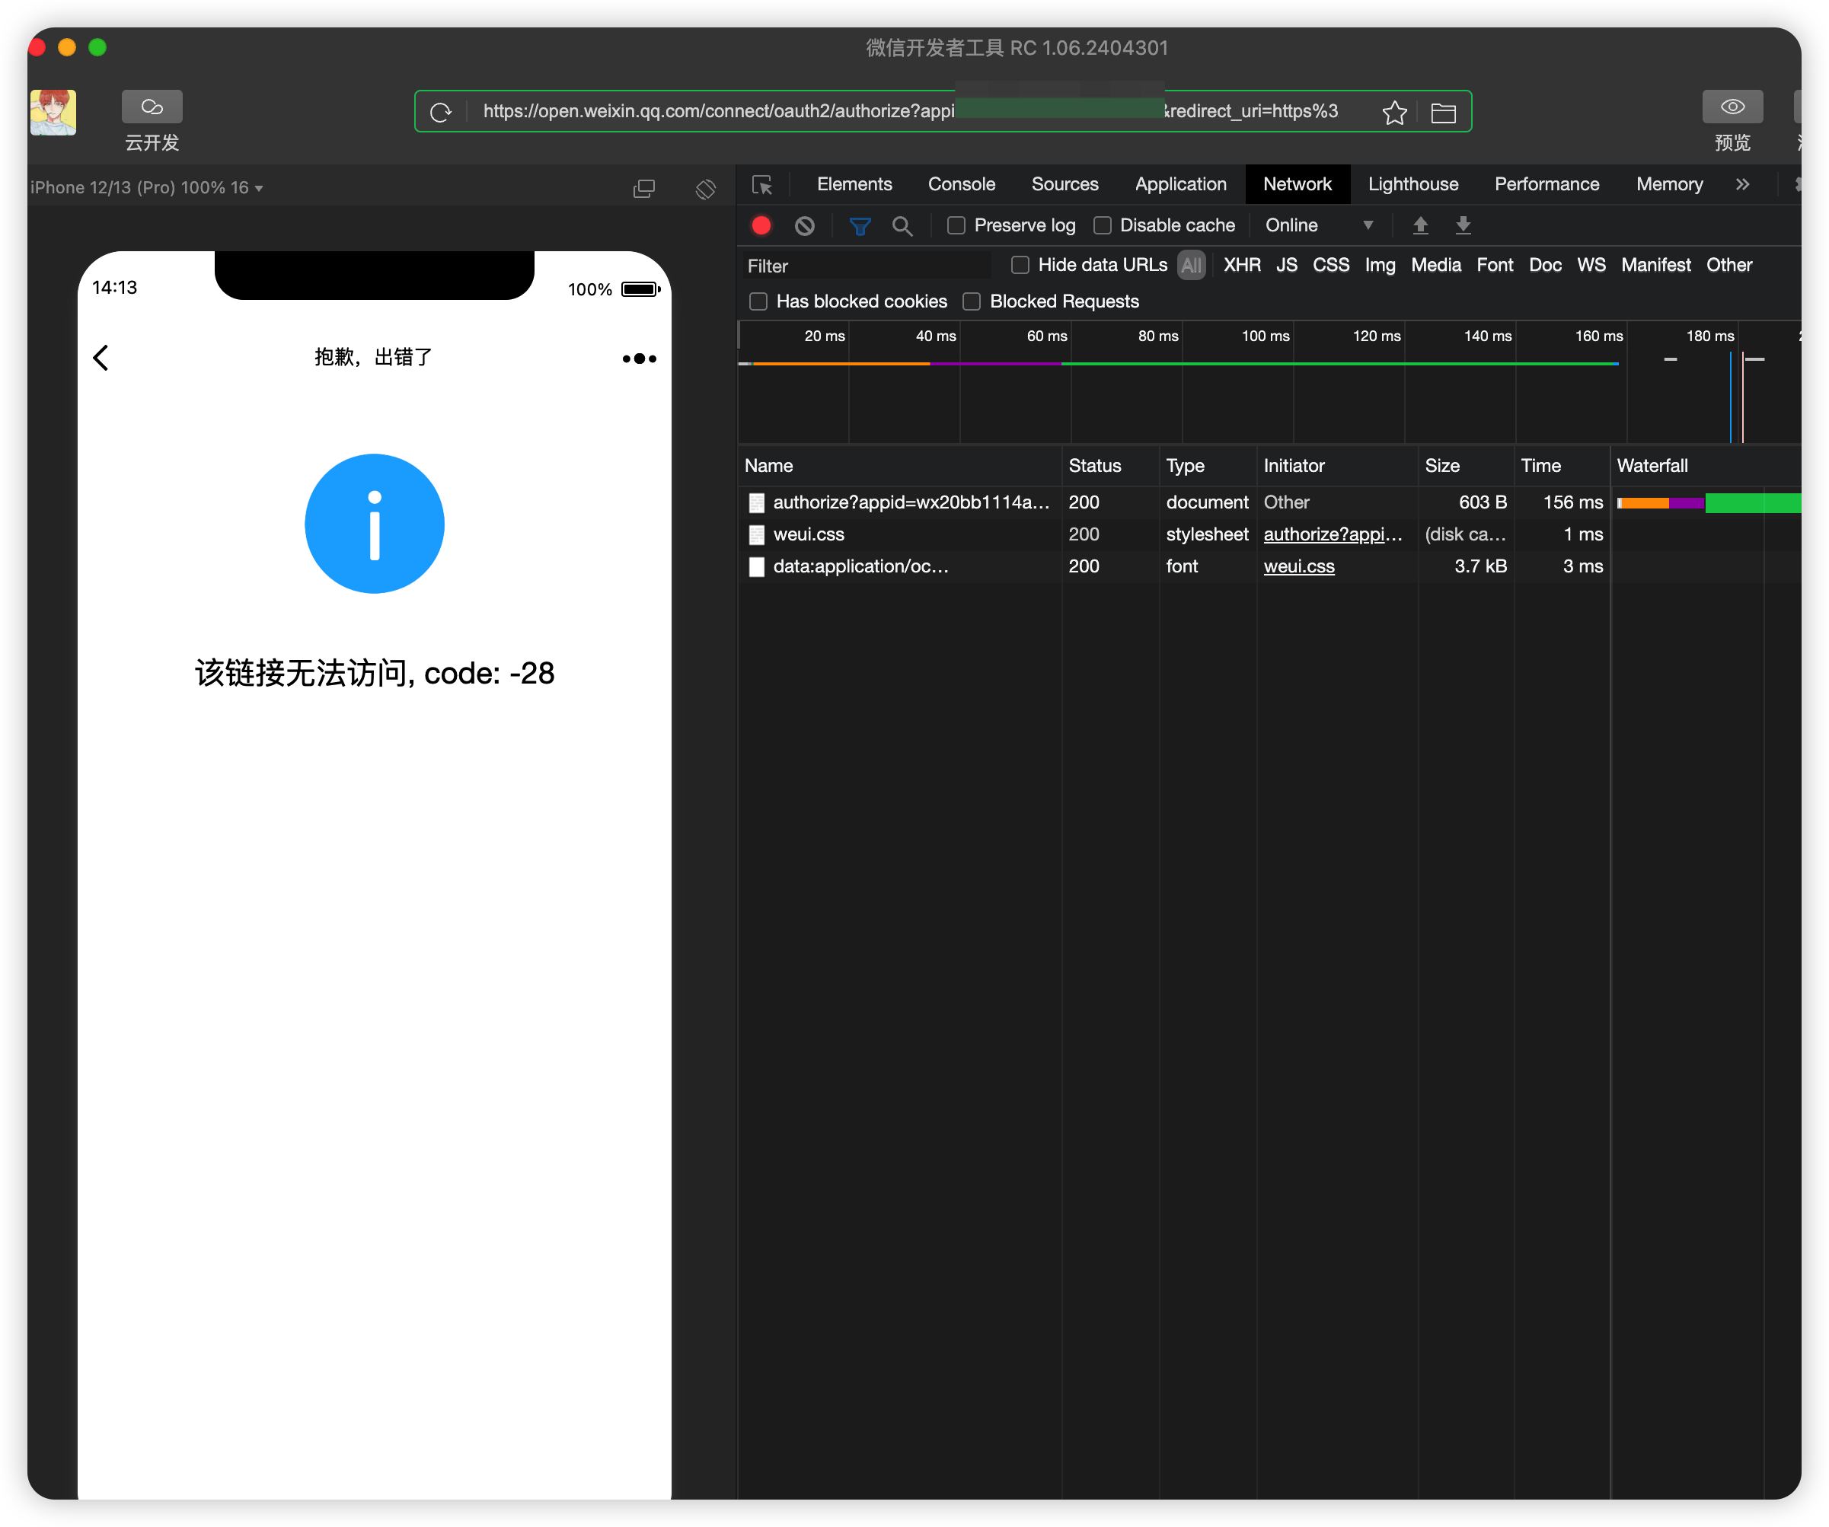Screen dimensions: 1829x1527
Task: Rotate the simulator device icon
Action: 705,188
